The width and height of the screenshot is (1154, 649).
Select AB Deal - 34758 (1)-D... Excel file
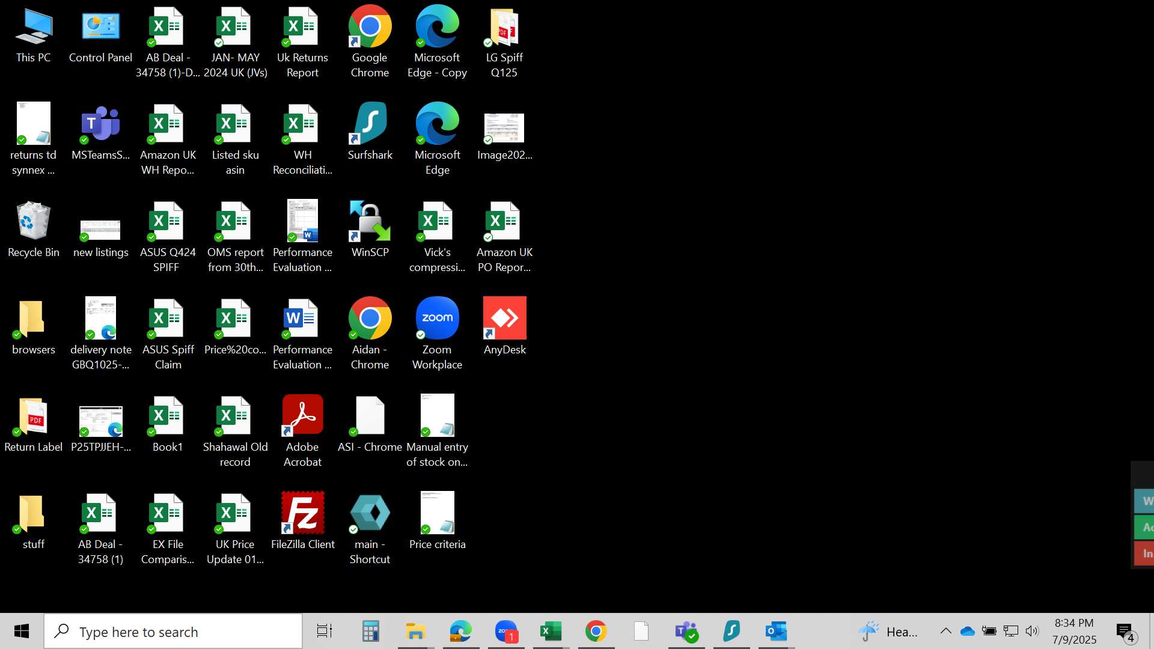pyautogui.click(x=168, y=43)
